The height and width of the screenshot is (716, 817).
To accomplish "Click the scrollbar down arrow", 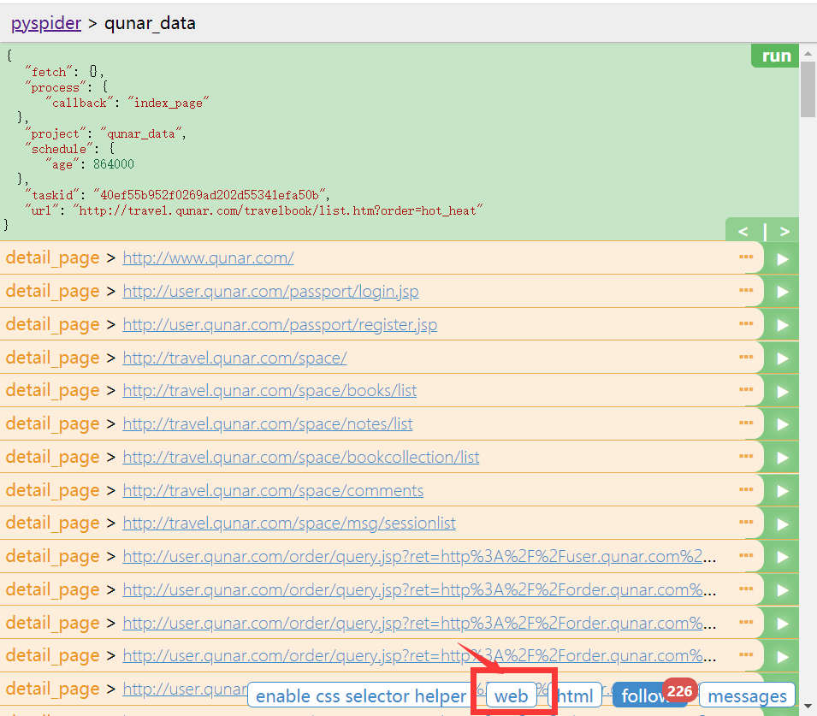I will click(808, 706).
